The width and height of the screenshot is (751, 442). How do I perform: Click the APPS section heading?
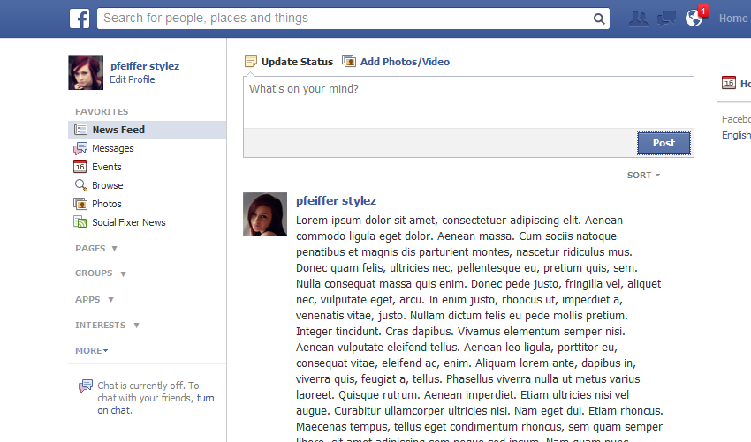click(87, 299)
